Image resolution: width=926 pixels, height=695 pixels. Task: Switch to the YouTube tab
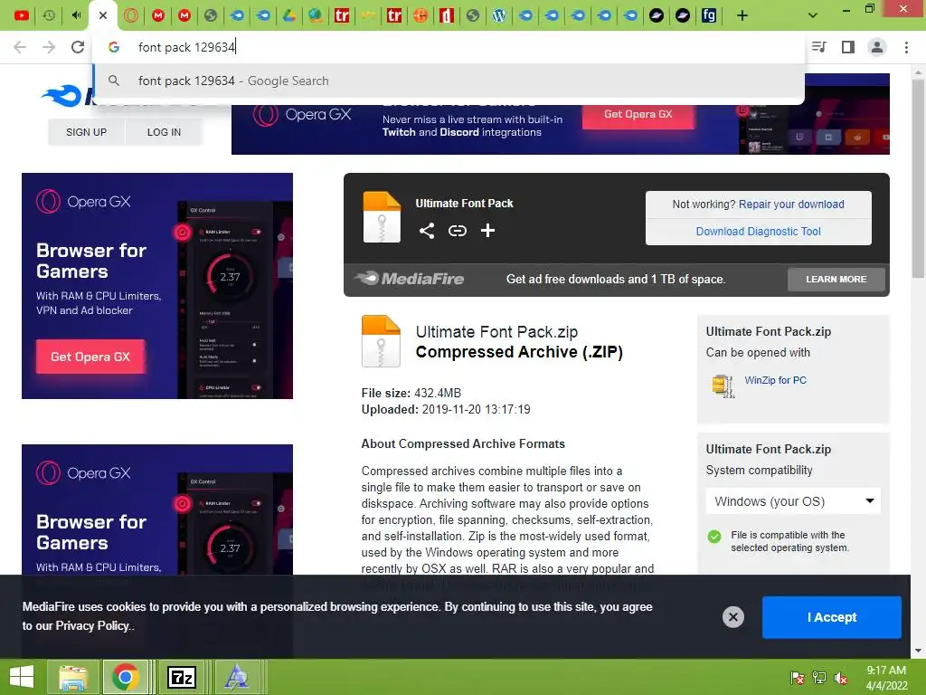point(22,15)
